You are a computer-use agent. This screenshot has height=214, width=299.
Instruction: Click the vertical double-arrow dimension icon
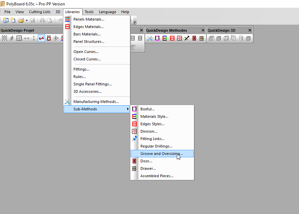click(34, 38)
